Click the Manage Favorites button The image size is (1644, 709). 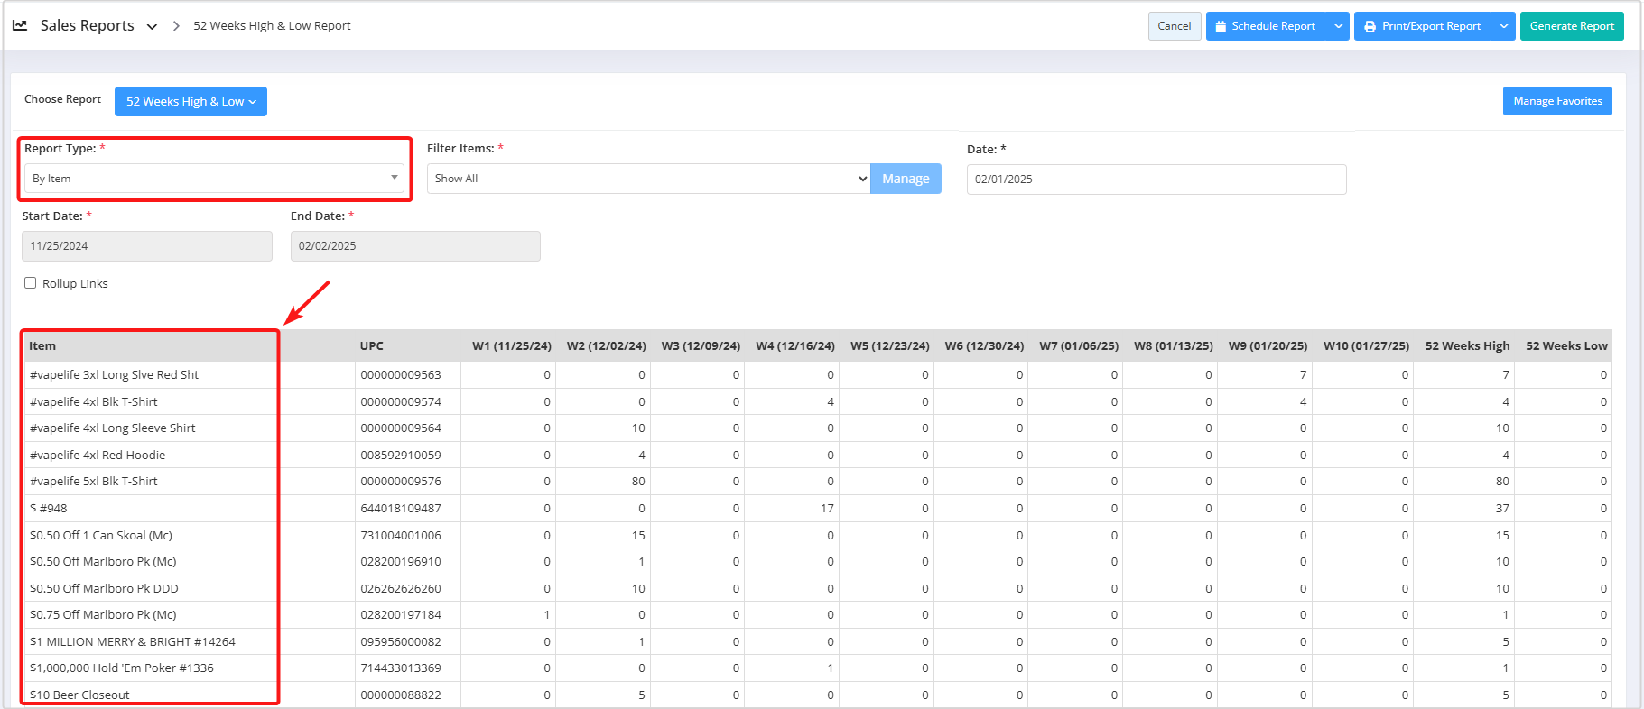[x=1556, y=101]
